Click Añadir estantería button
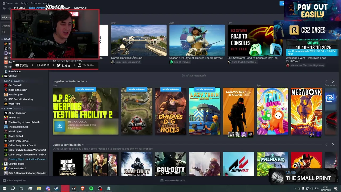This screenshot has width=341, height=192. coord(194,75)
